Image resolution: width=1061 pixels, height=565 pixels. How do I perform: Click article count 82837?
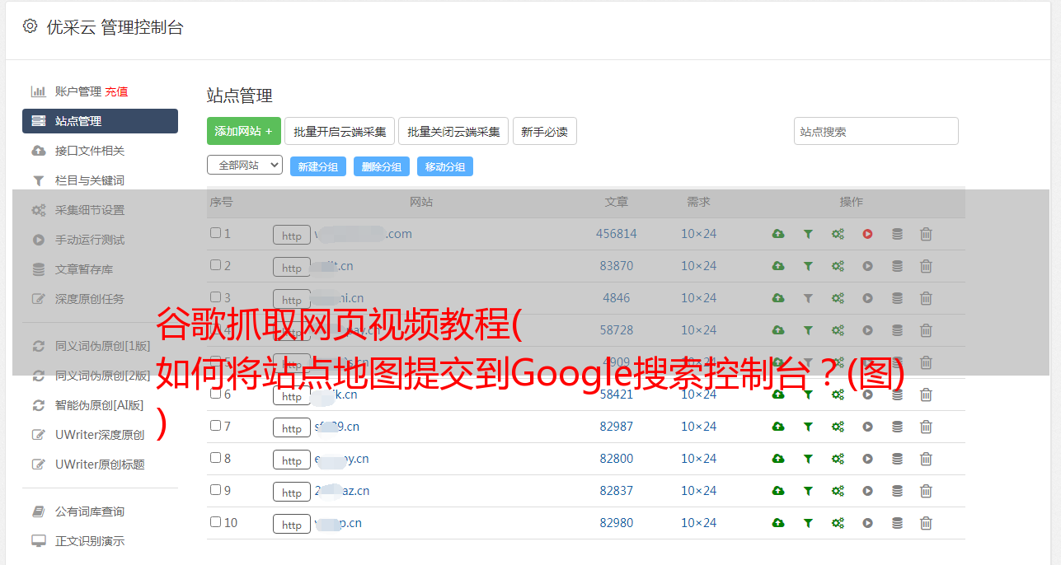617,491
